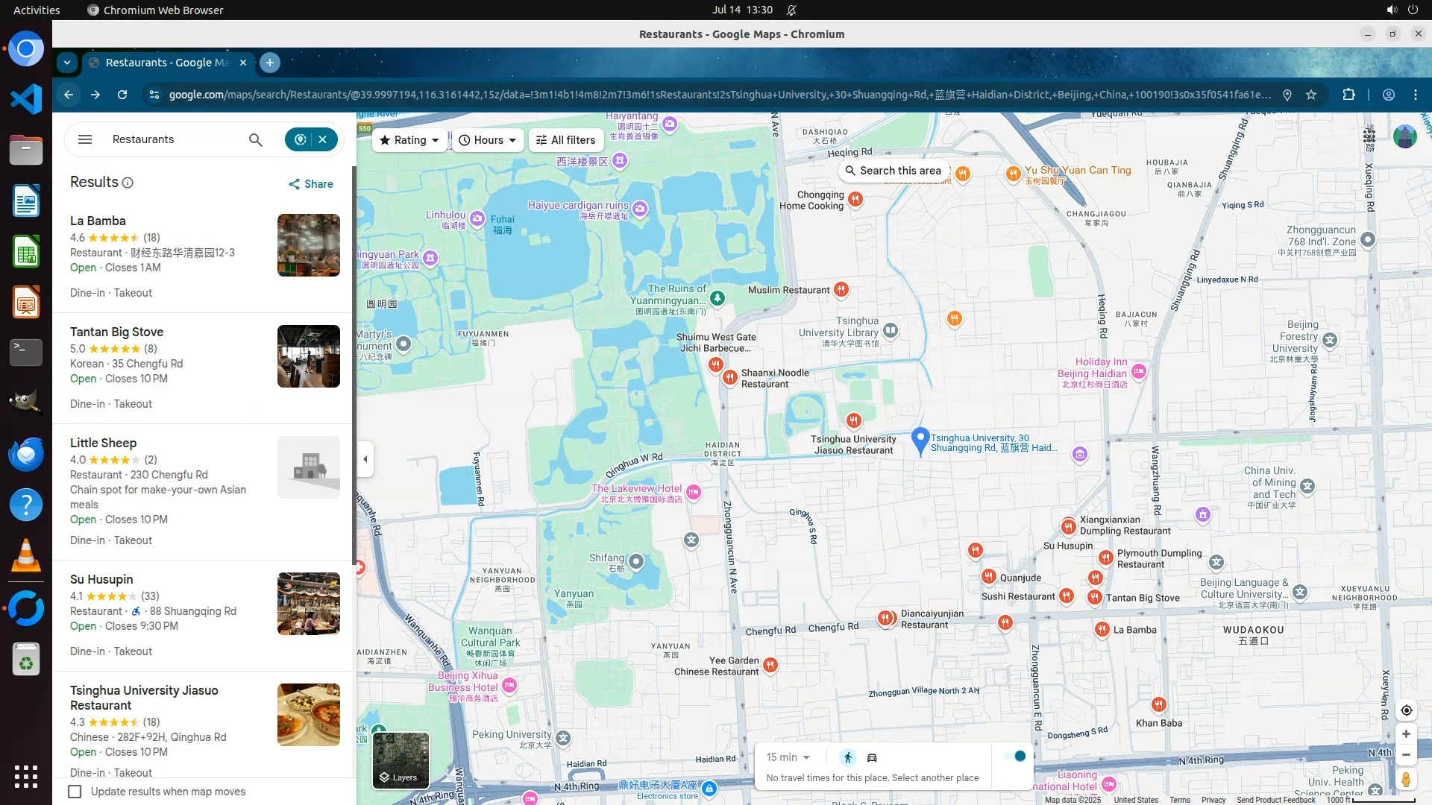This screenshot has width=1432, height=805.
Task: Collapse the results side panel
Action: click(x=365, y=459)
